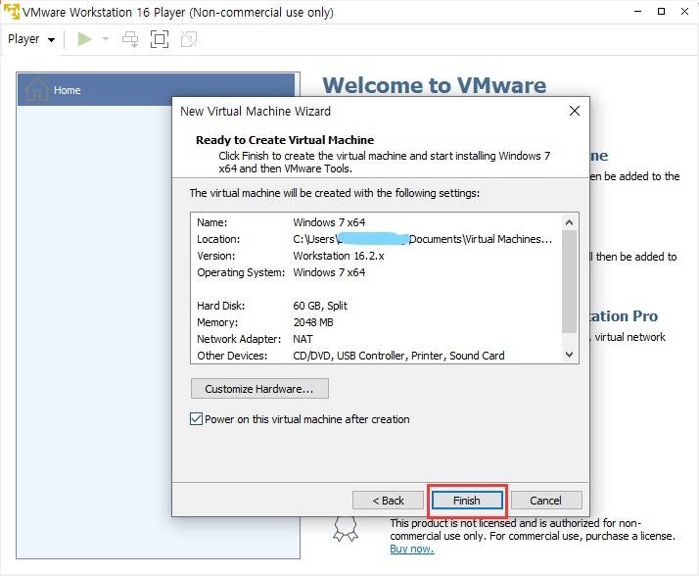Select the Network Adapter NAT row
The height and width of the screenshot is (576, 699).
click(x=377, y=339)
